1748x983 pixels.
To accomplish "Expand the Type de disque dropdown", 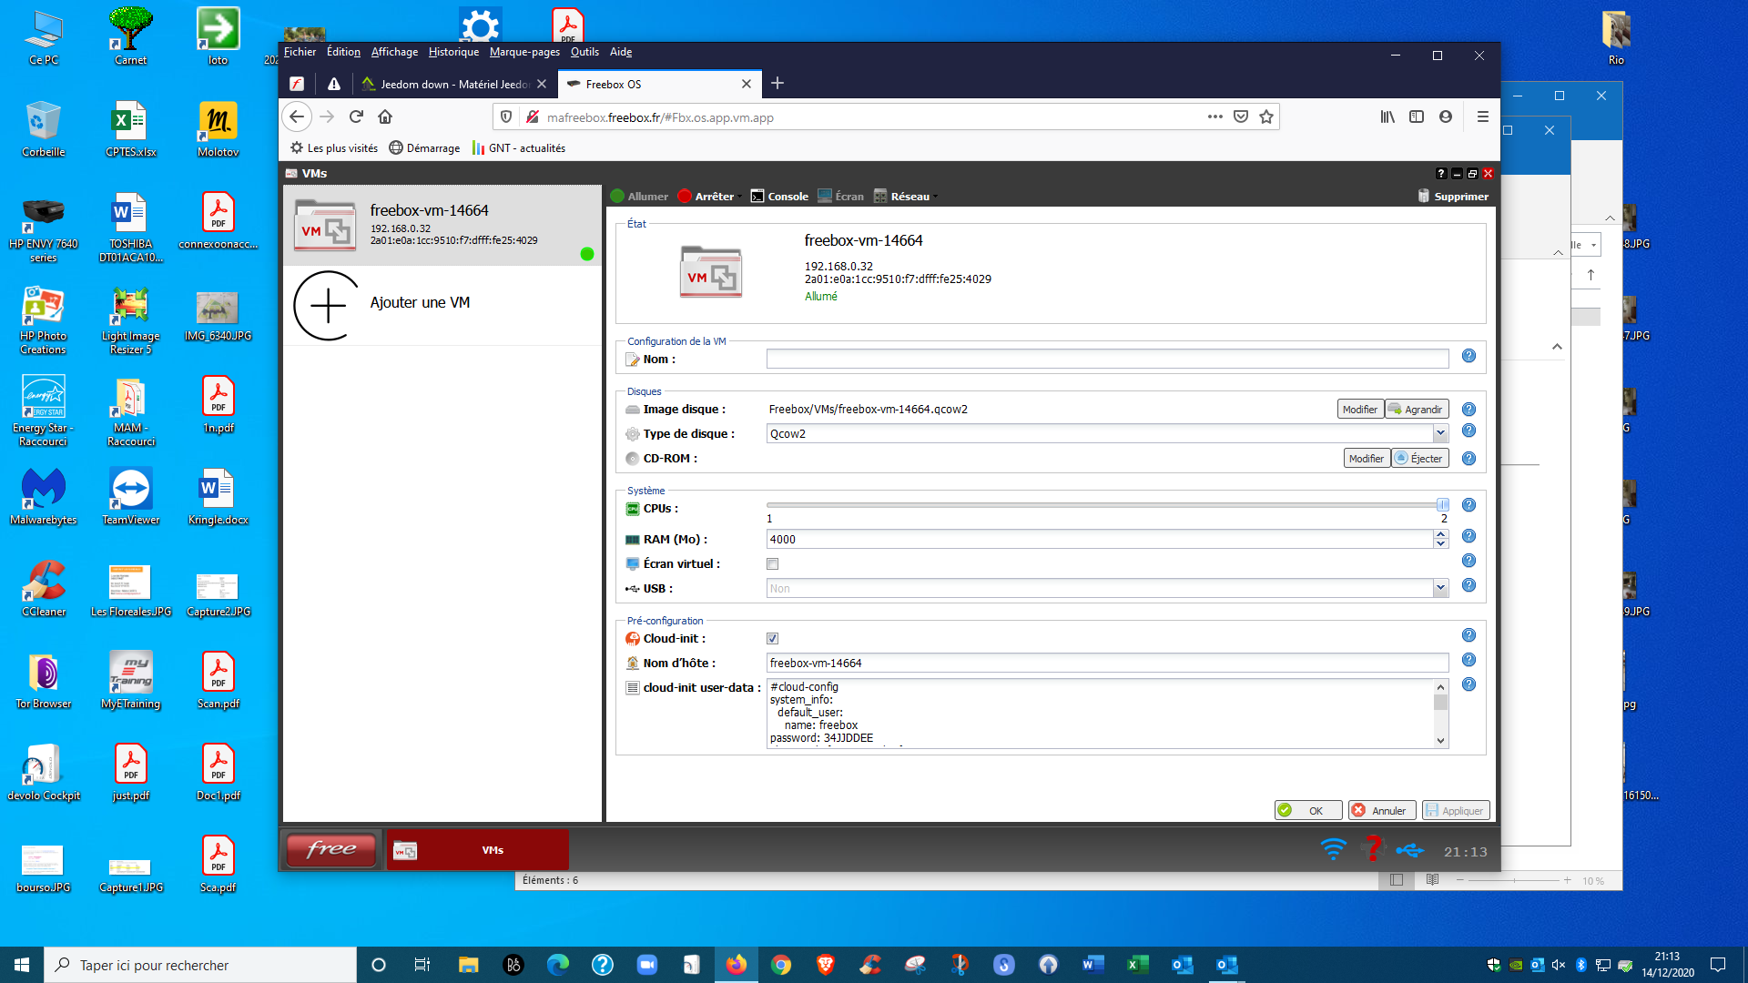I will (x=1440, y=433).
